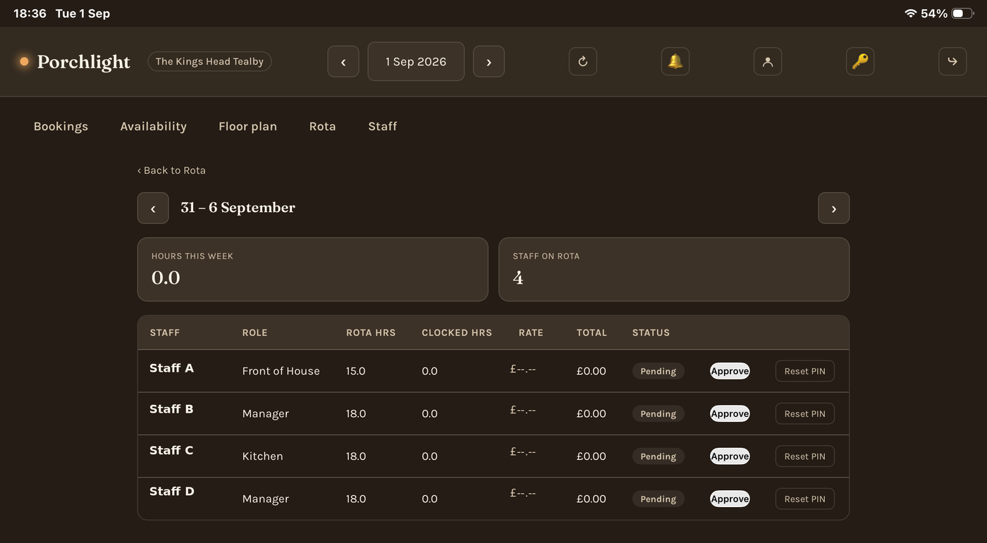Click Pending status for Staff D
Viewport: 987px width, 543px height.
tap(658, 499)
